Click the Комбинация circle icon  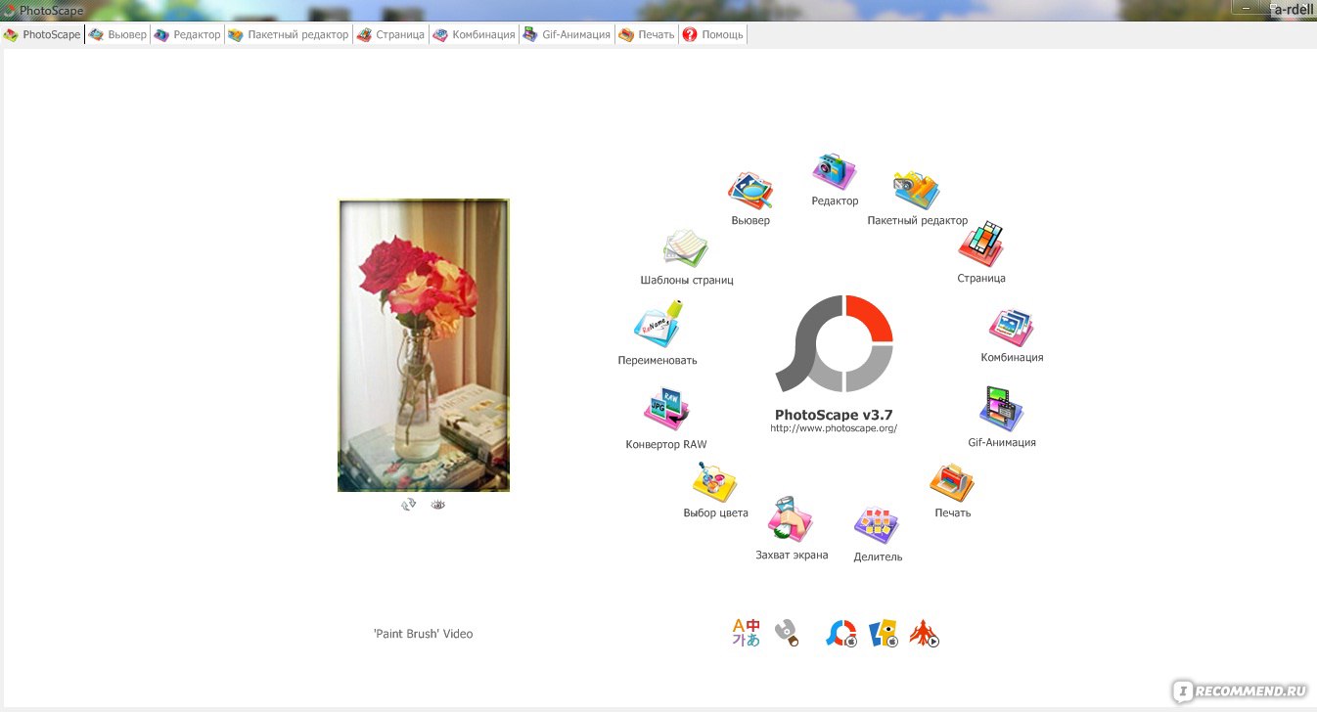pyautogui.click(x=1011, y=329)
